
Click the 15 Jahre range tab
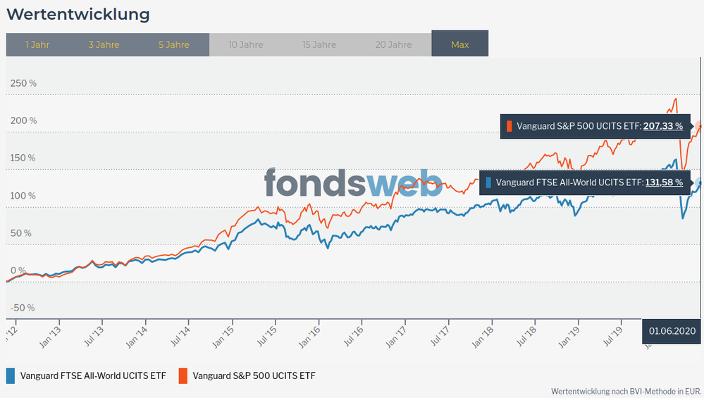(x=319, y=44)
